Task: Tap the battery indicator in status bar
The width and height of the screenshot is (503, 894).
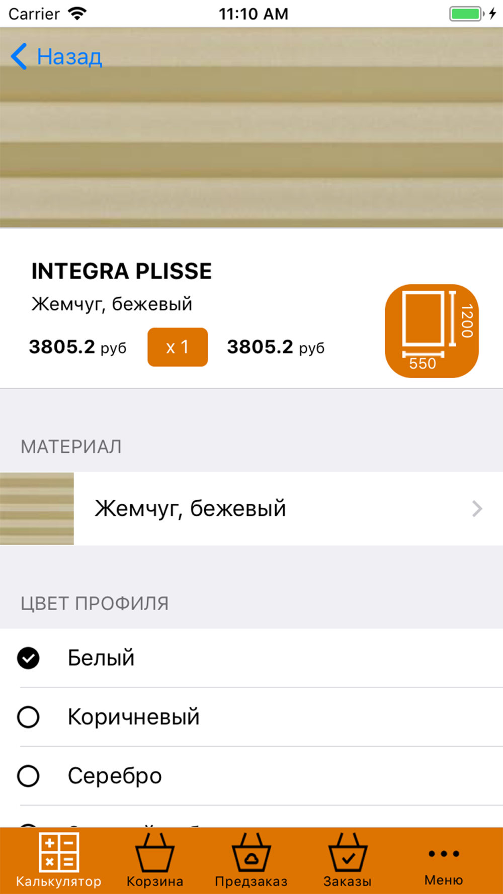Action: pyautogui.click(x=466, y=14)
